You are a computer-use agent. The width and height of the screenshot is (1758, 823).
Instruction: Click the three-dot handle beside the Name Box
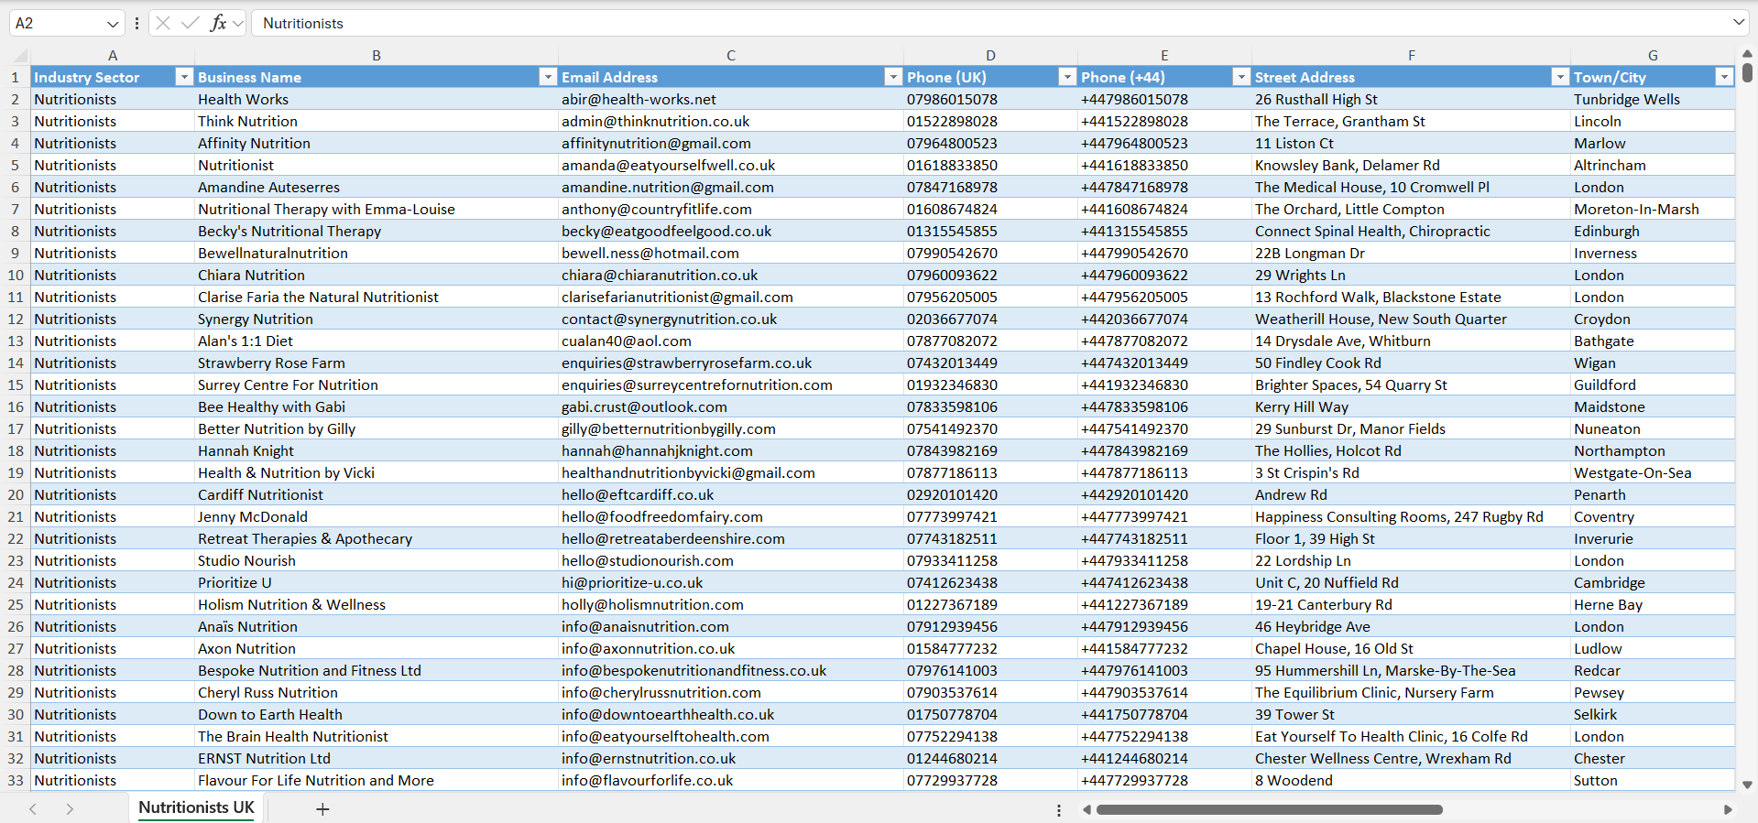(x=136, y=23)
